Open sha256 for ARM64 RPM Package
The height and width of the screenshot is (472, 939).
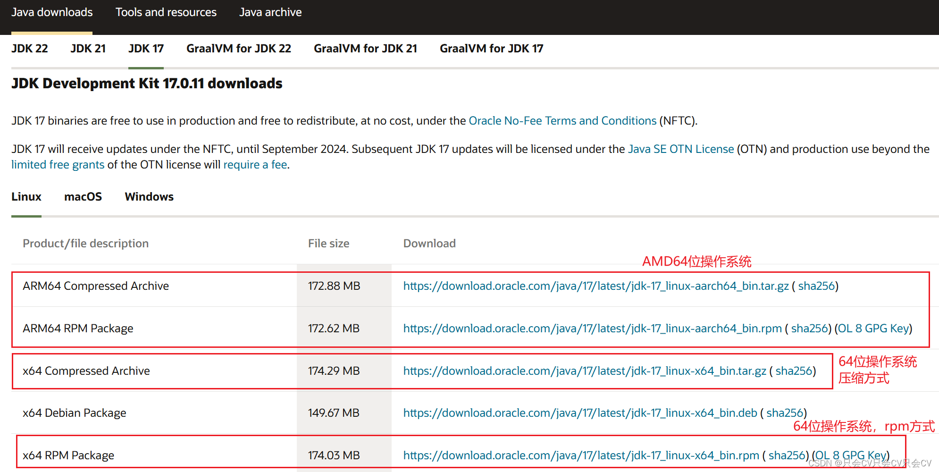tap(810, 329)
